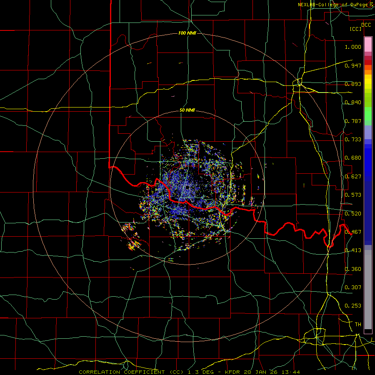Click the 0.573 color scale value
The width and height of the screenshot is (375, 375).
point(353,195)
